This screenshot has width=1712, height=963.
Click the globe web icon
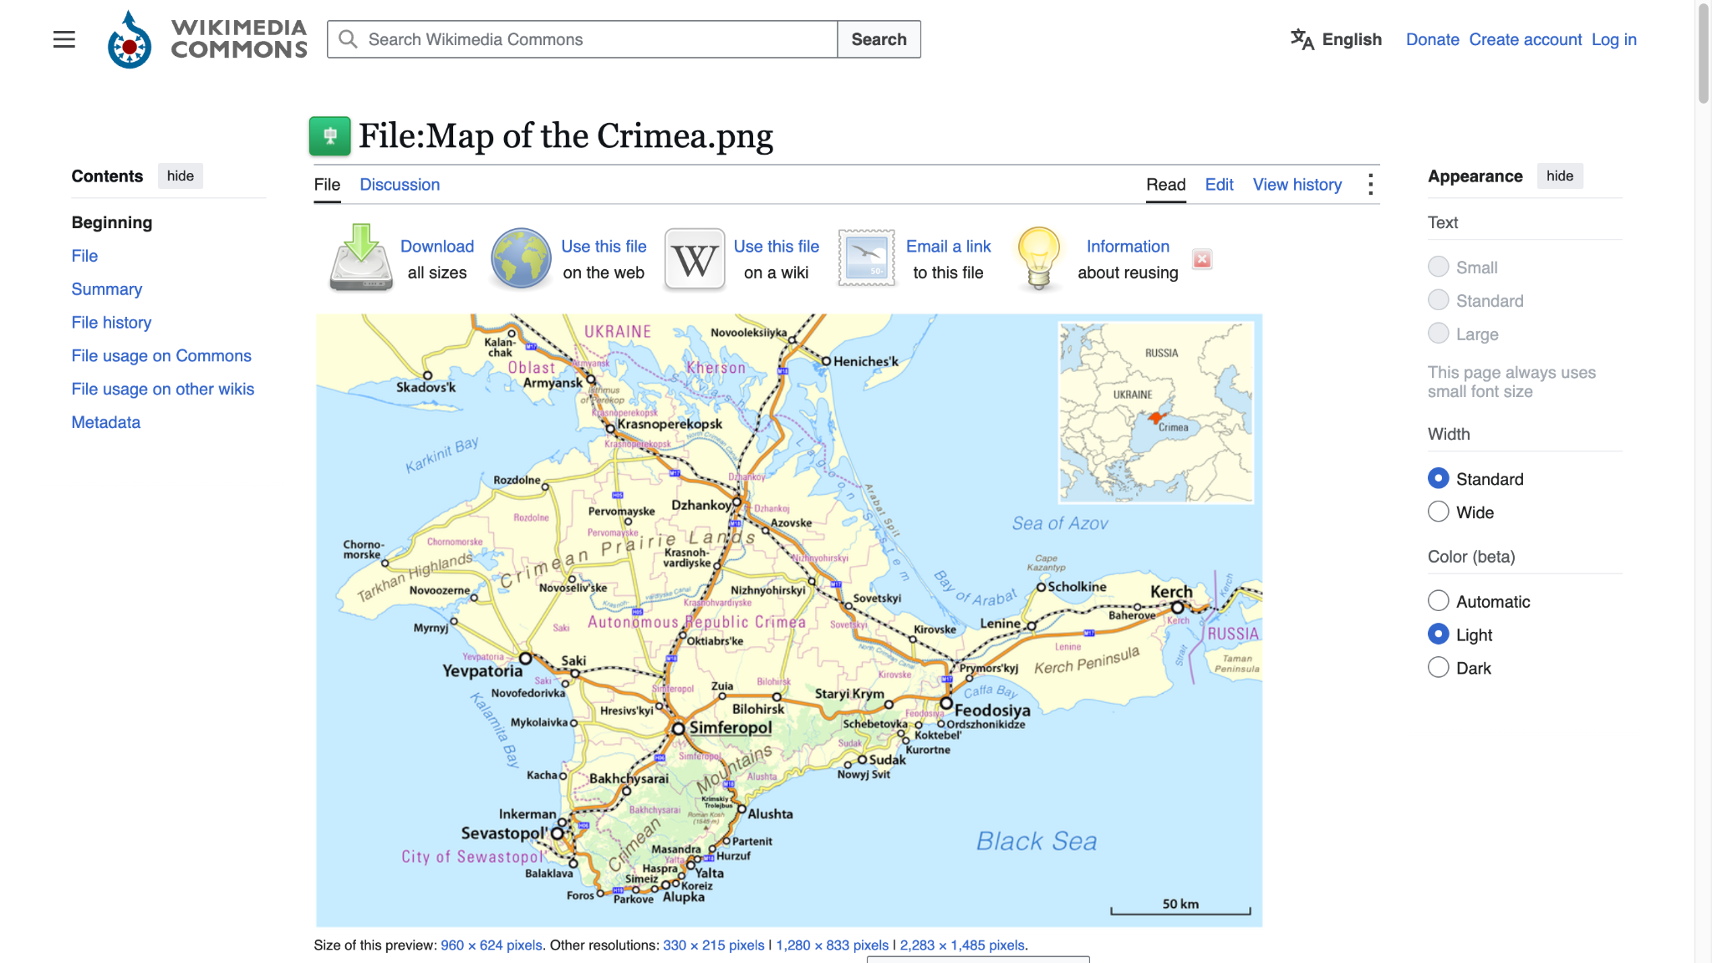coord(521,258)
